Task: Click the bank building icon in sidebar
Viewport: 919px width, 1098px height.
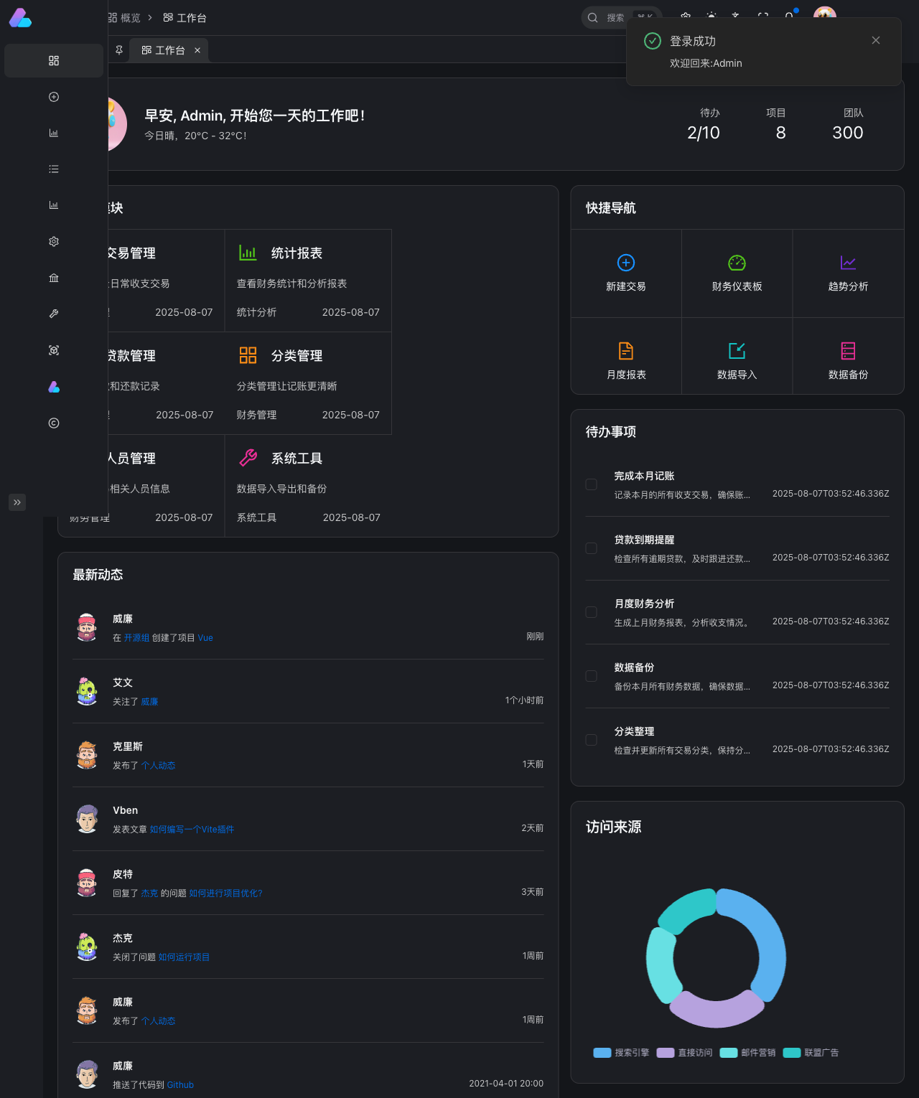Action: coord(54,278)
